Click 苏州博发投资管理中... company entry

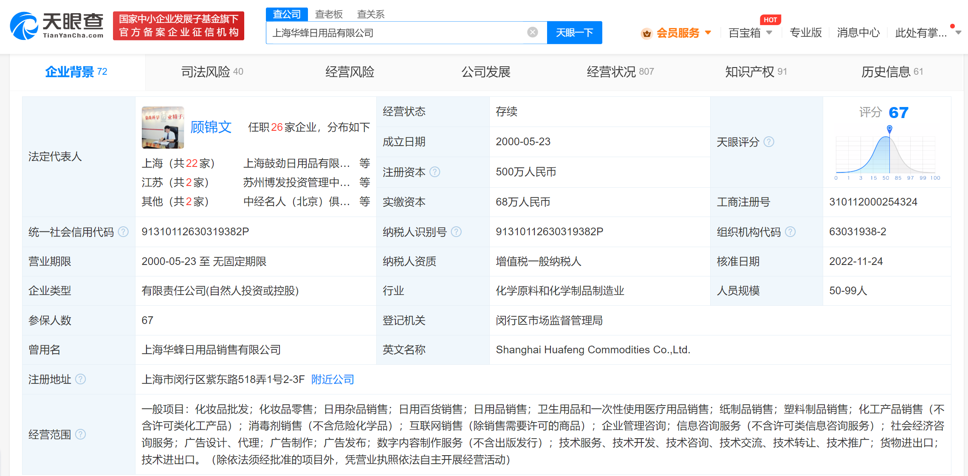(296, 183)
